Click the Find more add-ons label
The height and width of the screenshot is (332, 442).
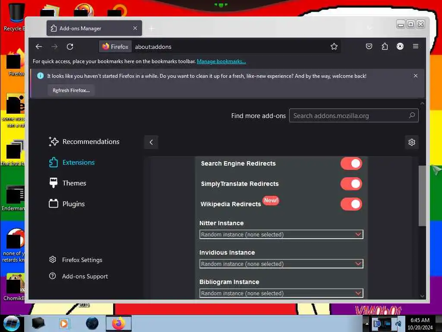259,116
